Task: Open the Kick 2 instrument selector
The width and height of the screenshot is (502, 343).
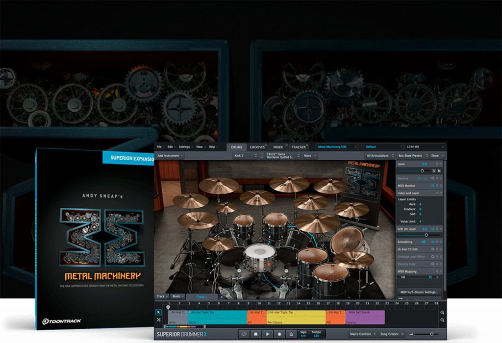Action: click(246, 156)
